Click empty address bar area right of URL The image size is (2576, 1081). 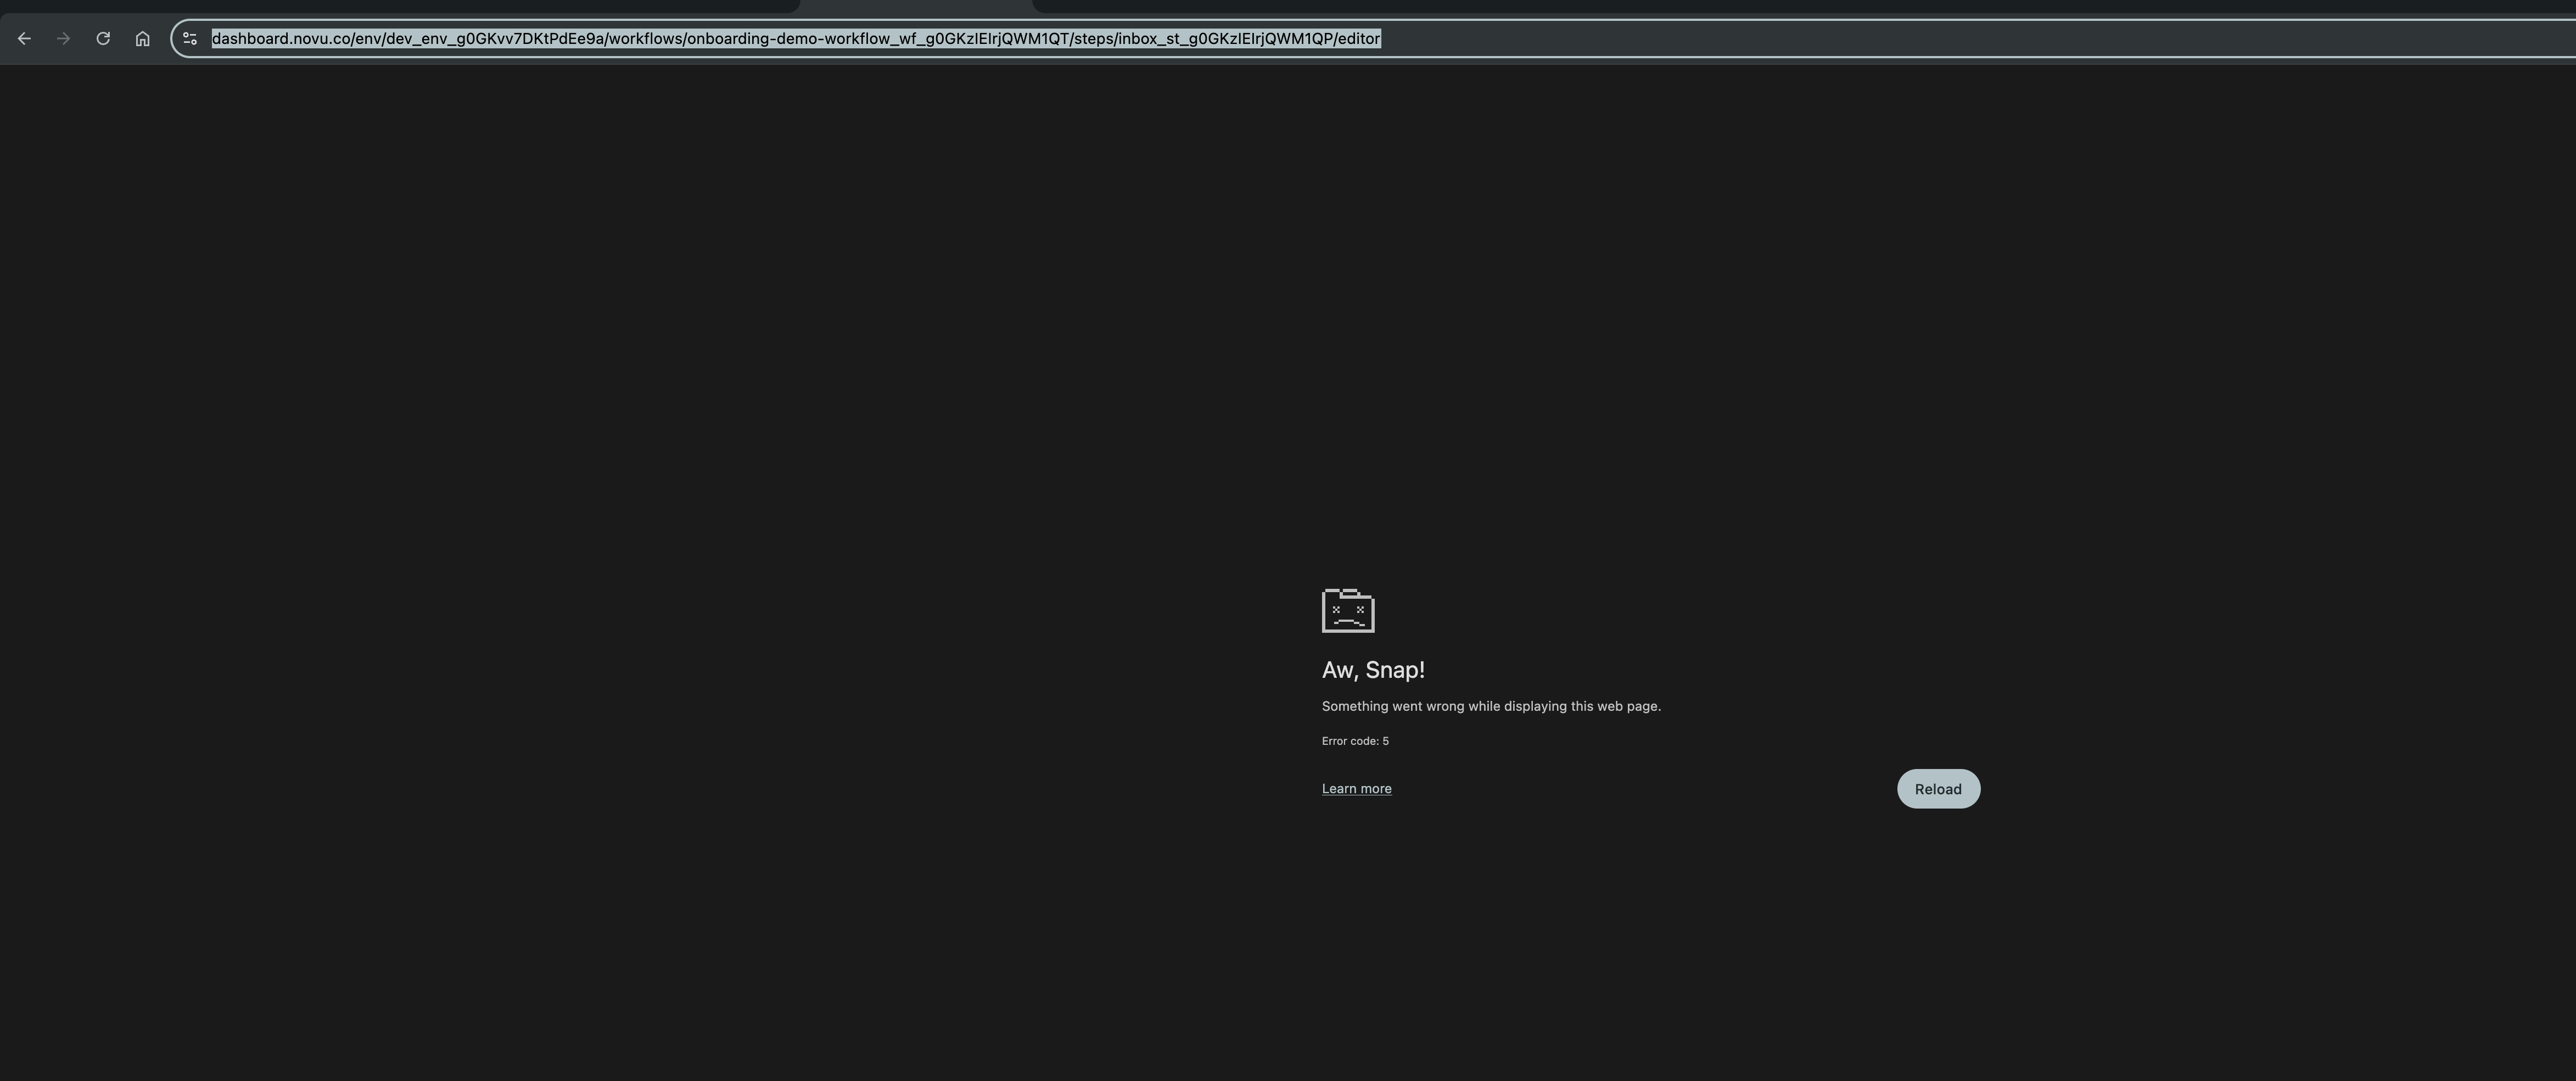click(1900, 39)
